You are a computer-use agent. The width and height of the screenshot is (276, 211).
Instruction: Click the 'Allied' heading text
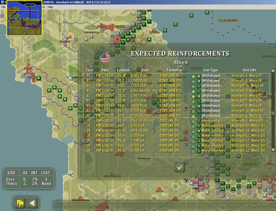click(x=181, y=62)
